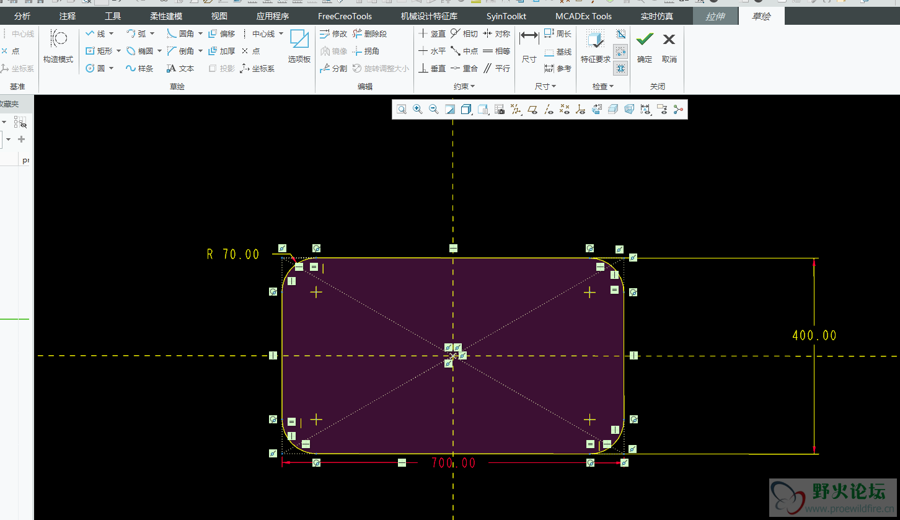Image resolution: width=900 pixels, height=520 pixels.
Task: Expand the Constraint (约束) group dropdown
Action: (x=464, y=87)
